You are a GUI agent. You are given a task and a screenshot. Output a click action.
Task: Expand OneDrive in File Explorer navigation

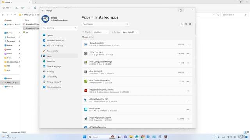pos(2,24)
